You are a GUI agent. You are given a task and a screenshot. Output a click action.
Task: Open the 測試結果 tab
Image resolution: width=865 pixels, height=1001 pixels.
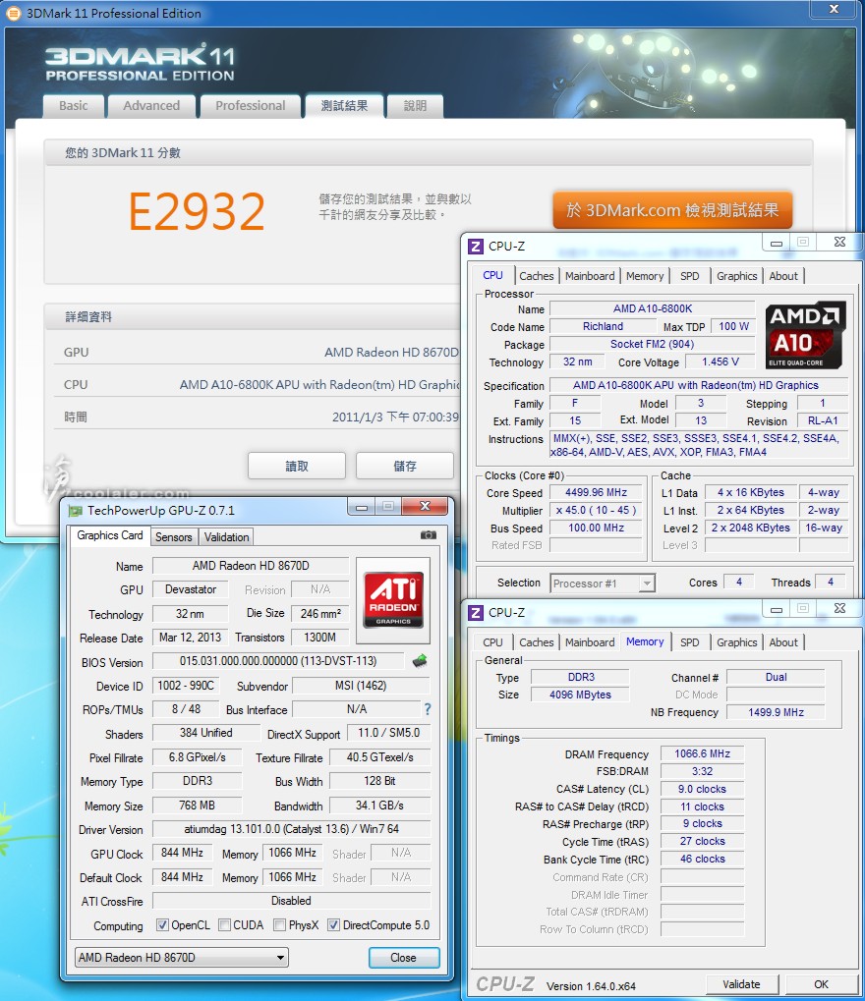(344, 106)
